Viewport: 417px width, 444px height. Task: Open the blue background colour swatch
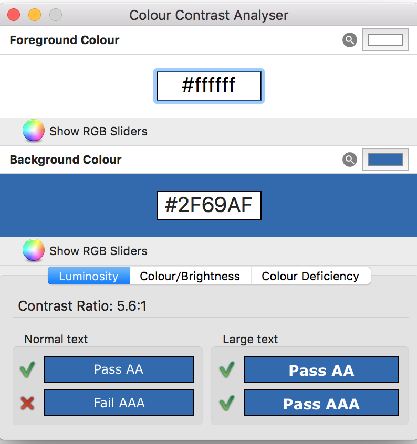tap(385, 160)
